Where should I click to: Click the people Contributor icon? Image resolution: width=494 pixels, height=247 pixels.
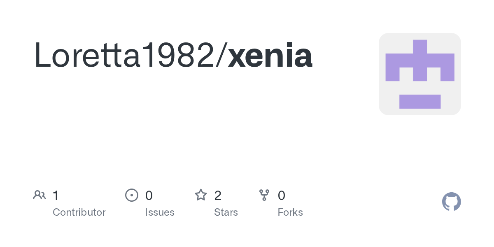click(x=40, y=195)
